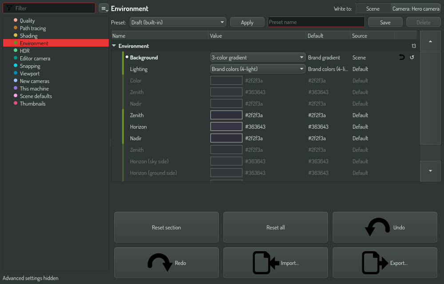This screenshot has width=444, height=284.
Task: Open the active Nadir color swatch
Action: click(226, 138)
